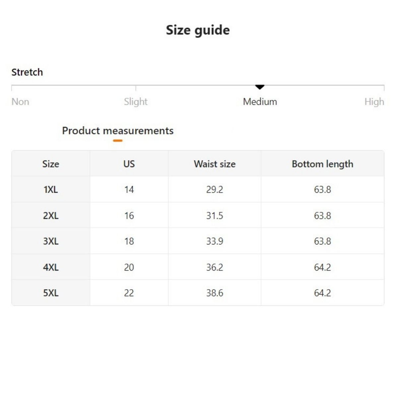Image resolution: width=398 pixels, height=398 pixels.
Task: Click the Bottom length column header
Action: [x=322, y=164]
